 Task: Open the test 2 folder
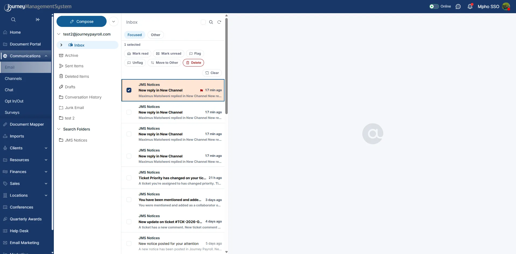click(x=67, y=118)
